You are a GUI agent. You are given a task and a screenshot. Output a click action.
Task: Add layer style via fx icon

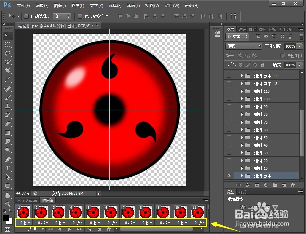[248, 185]
